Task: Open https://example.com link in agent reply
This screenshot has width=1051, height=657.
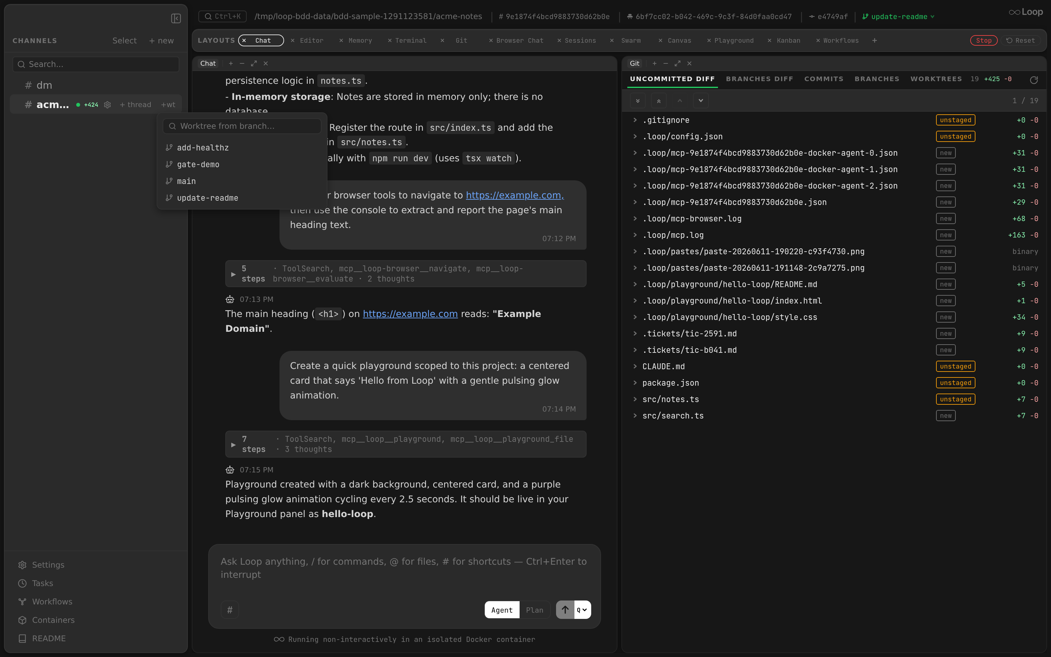Action: coord(410,314)
